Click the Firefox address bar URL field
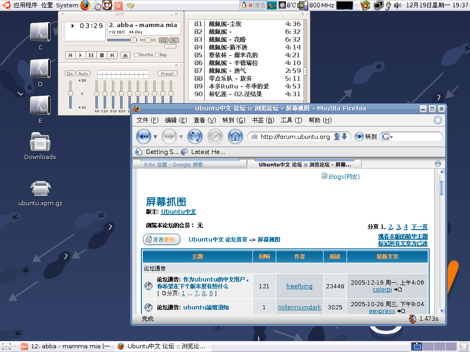The image size is (470, 352). tap(295, 137)
